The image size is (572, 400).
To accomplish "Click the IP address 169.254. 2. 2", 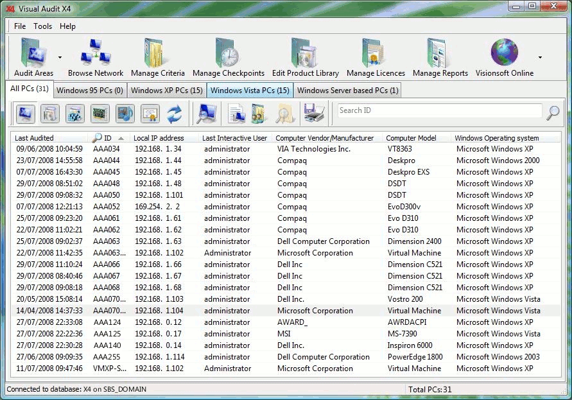I will (x=157, y=207).
